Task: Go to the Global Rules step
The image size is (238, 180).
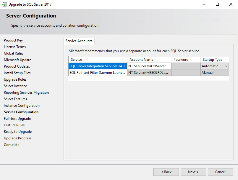Action: tap(14, 53)
